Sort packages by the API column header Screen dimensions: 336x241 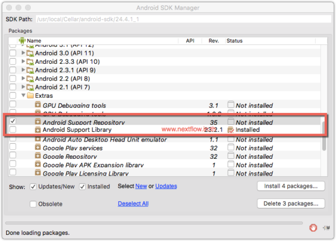click(x=190, y=41)
